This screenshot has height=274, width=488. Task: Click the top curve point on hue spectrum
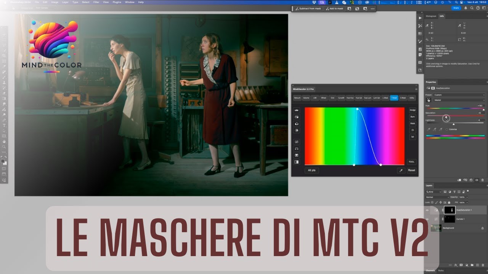[x=357, y=109]
